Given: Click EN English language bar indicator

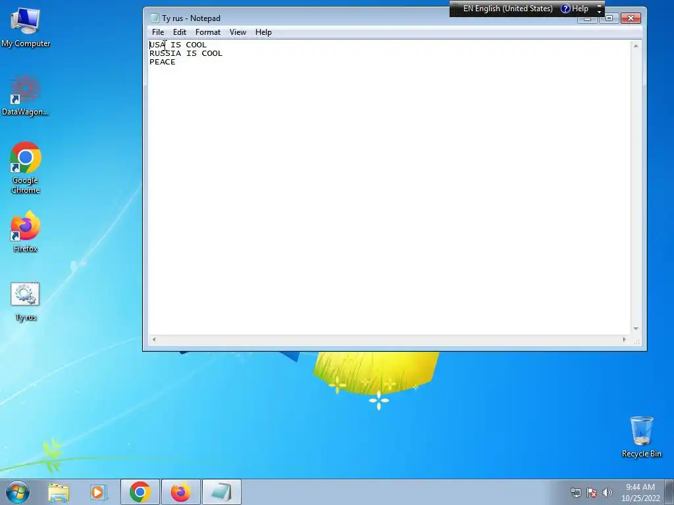Looking at the screenshot, I should tap(507, 9).
